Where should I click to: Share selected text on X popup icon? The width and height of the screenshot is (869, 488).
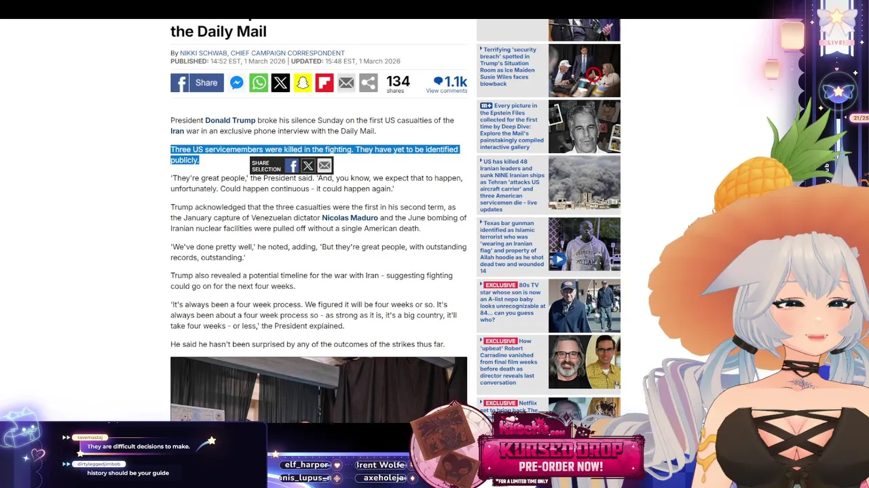pyautogui.click(x=308, y=166)
